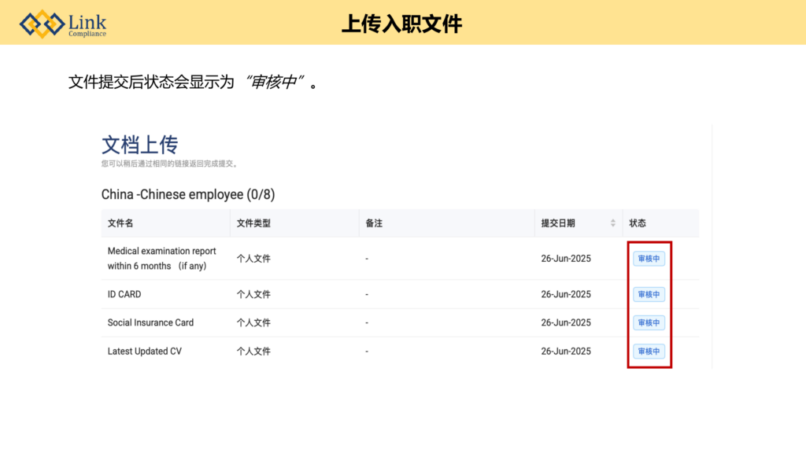This screenshot has width=806, height=453.
Task: Click Social Insurance Card's 审核中 status badge
Action: (649, 322)
